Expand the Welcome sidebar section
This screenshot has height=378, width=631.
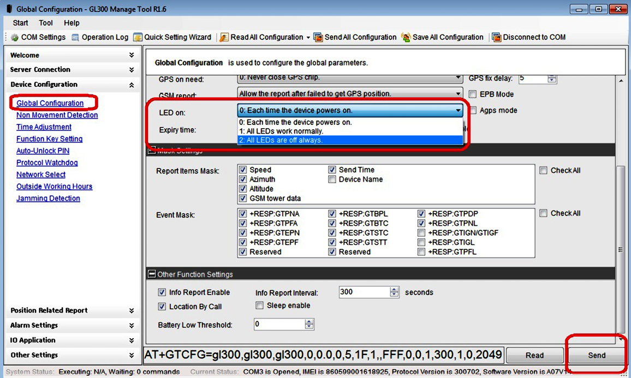coord(132,55)
